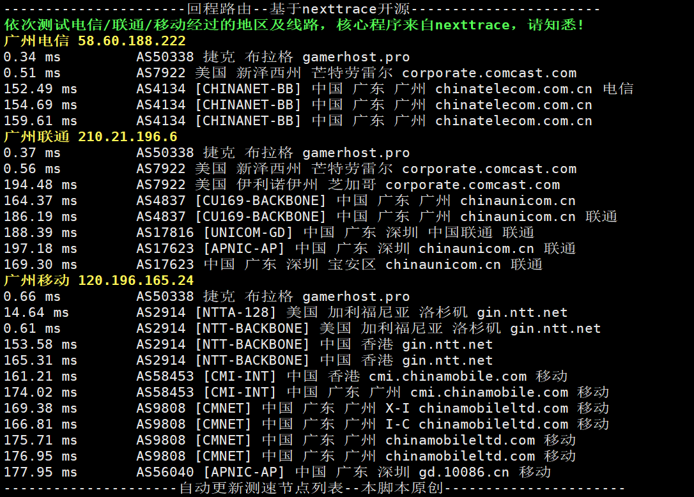Click the 广州电信 58.60.188.222 heading
The image size is (694, 497).
click(95, 42)
